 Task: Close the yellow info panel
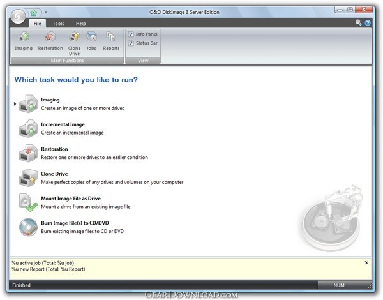tap(366, 263)
